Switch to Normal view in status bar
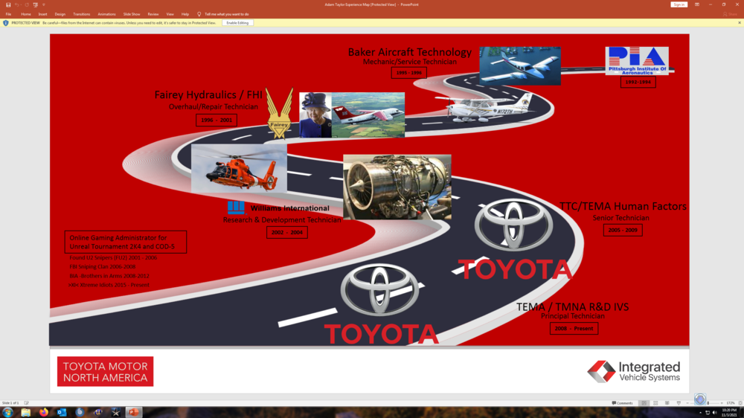The width and height of the screenshot is (744, 418). tap(644, 403)
